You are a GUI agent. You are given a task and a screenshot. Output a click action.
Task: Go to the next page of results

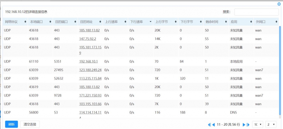click(244, 125)
